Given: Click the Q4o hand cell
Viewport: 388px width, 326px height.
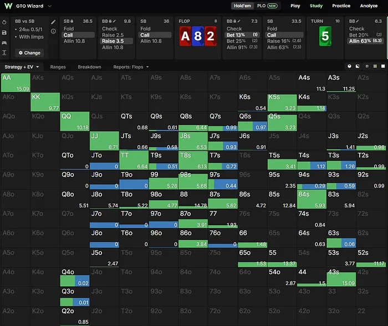Looking at the screenshot, I should tap(75, 277).
